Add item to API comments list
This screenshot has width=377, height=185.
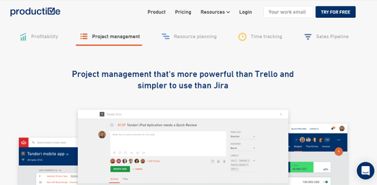click(60, 171)
